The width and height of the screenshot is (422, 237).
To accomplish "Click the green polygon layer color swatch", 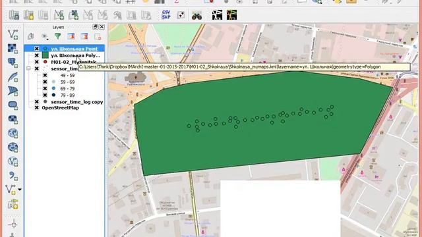I will 45,55.
